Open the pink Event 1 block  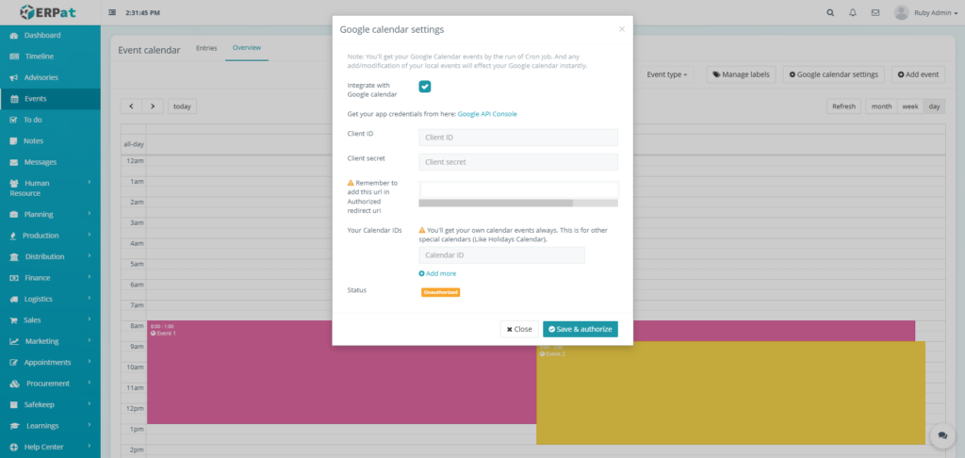pyautogui.click(x=341, y=372)
